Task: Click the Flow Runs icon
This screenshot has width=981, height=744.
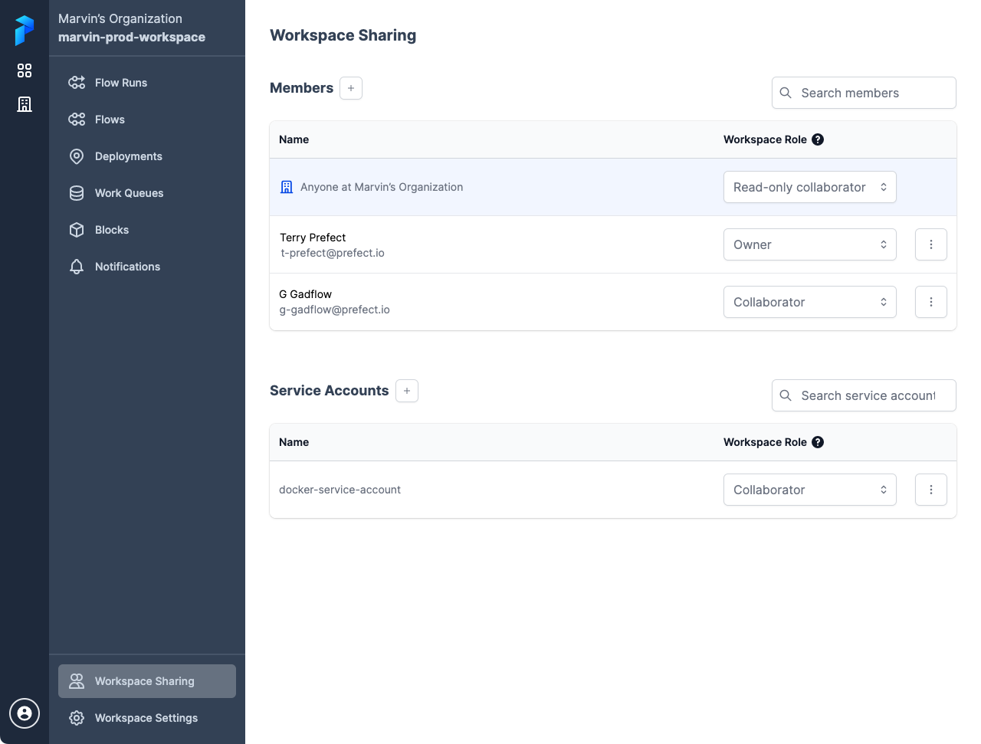Action: coord(77,83)
